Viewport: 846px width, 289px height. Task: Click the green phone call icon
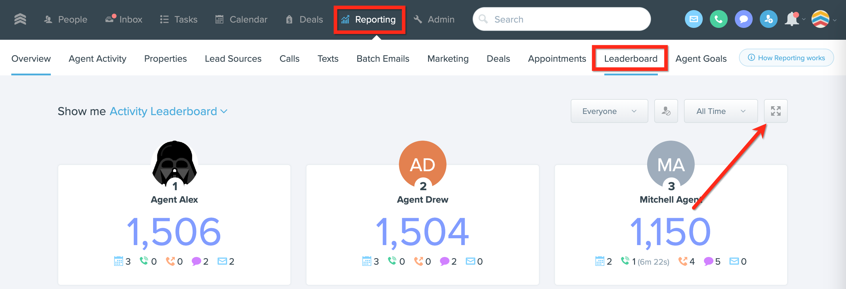pos(718,19)
